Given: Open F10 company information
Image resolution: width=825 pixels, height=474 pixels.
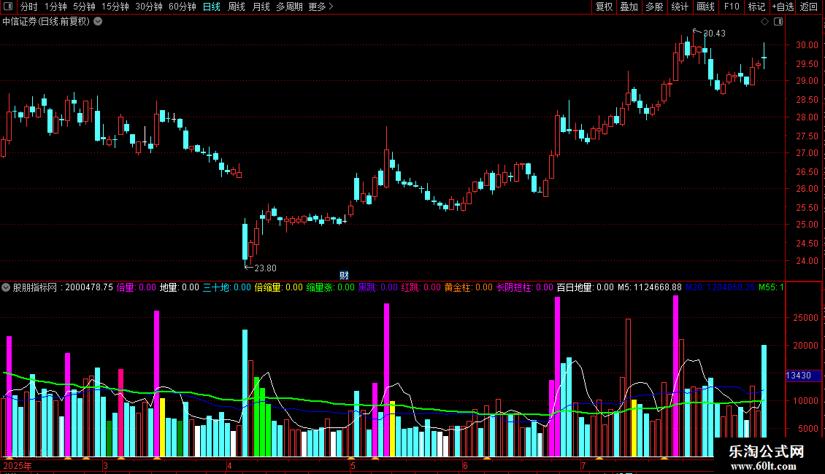Looking at the screenshot, I should point(732,7).
